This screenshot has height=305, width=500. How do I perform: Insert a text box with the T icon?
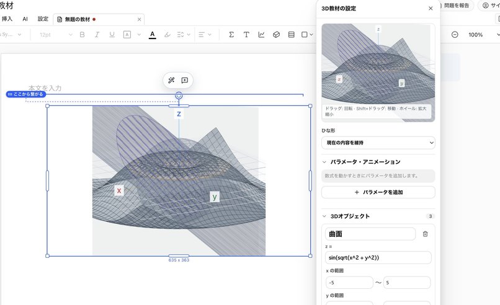(246, 35)
